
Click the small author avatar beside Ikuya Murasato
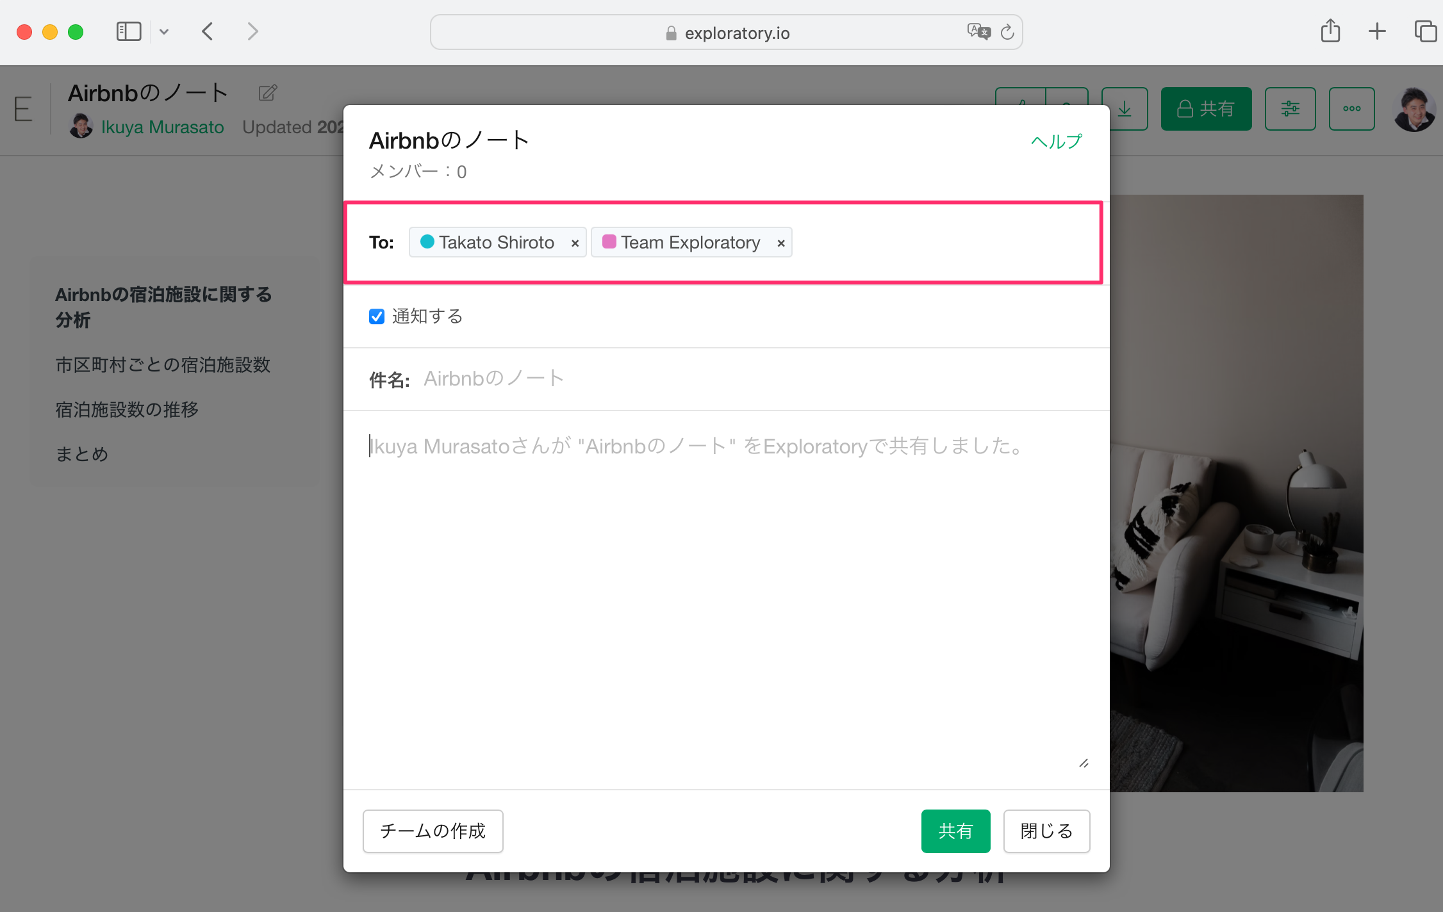[81, 126]
